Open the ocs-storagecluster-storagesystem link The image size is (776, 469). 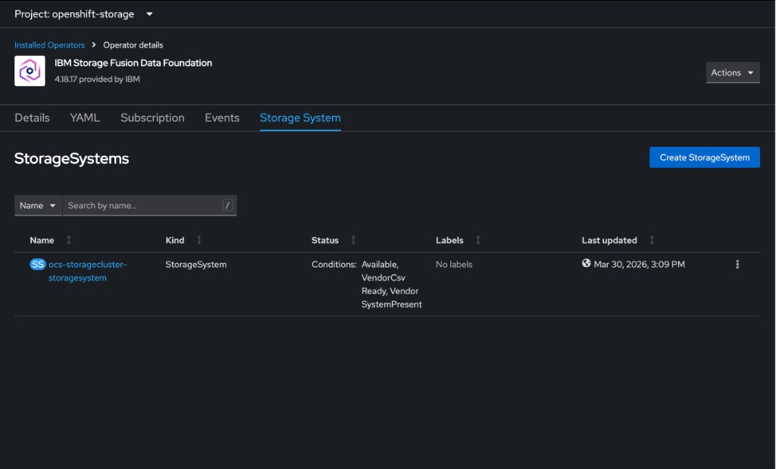(86, 270)
